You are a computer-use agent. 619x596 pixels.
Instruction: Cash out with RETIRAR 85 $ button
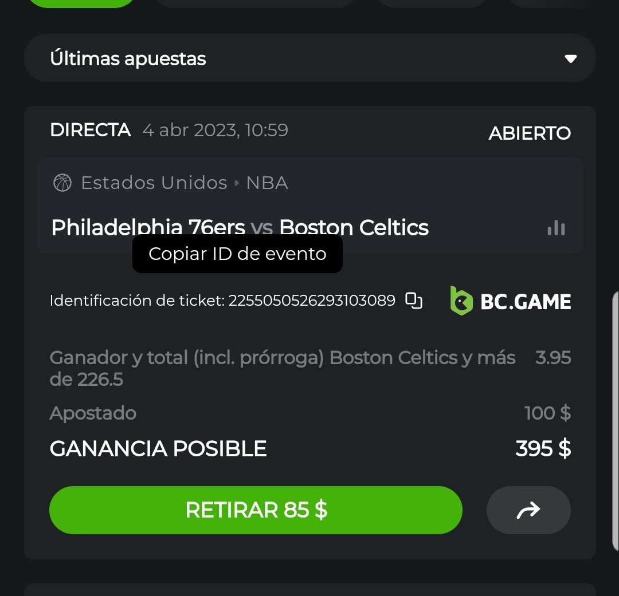click(256, 510)
